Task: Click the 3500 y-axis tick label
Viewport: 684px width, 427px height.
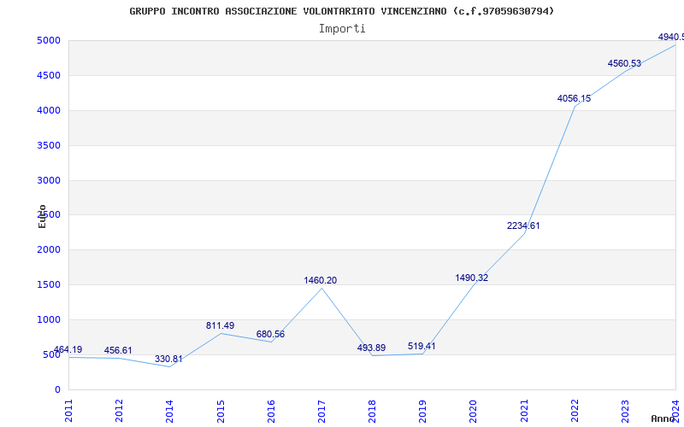Action: click(49, 145)
